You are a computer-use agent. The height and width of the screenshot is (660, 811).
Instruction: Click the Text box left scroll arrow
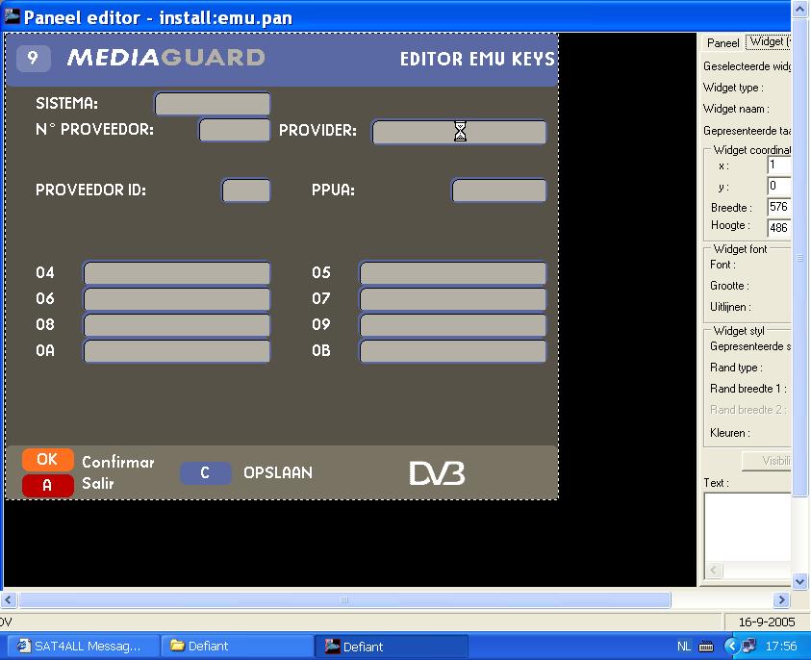click(x=714, y=570)
